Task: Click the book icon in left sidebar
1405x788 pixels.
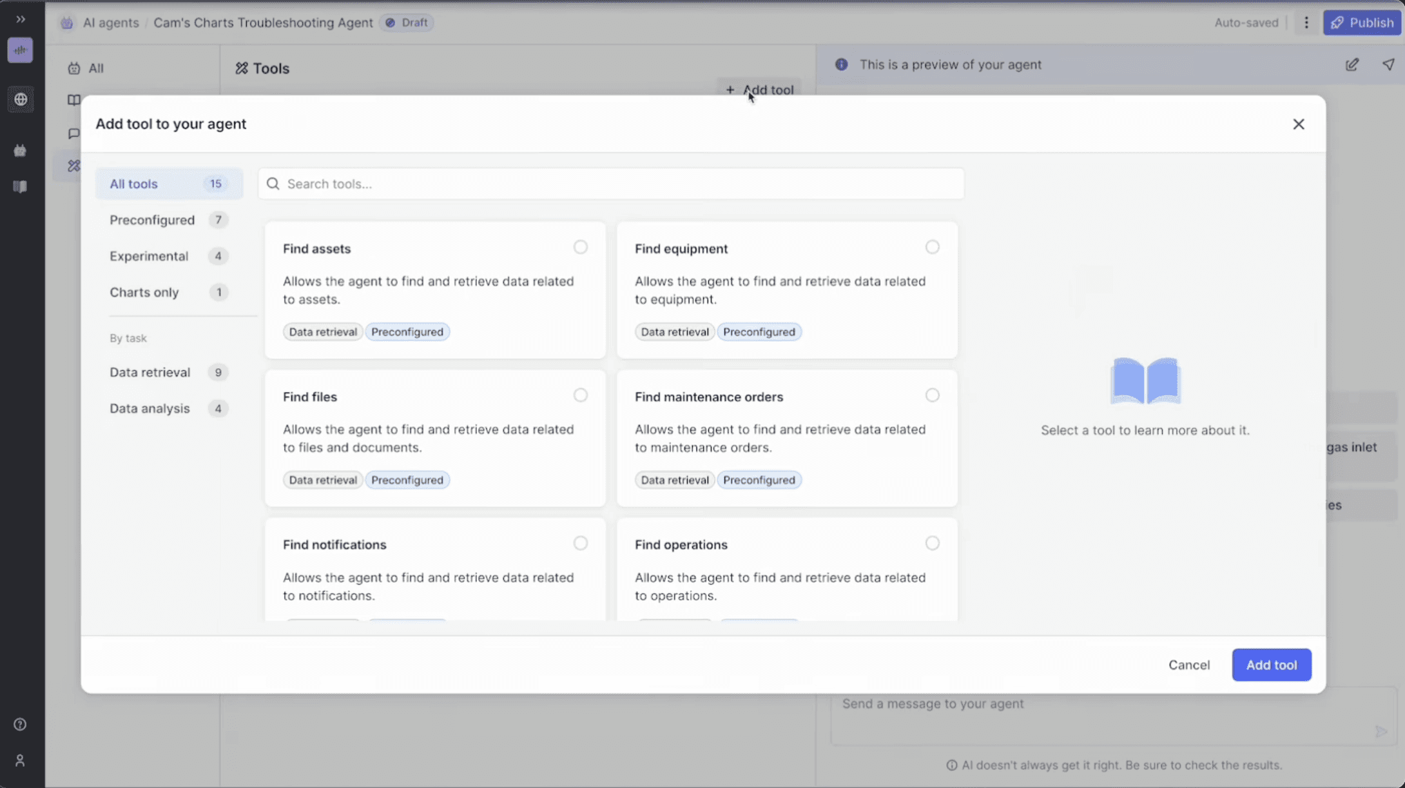Action: point(20,187)
